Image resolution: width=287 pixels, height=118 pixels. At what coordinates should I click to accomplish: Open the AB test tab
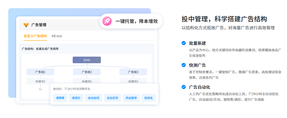click(x=57, y=36)
